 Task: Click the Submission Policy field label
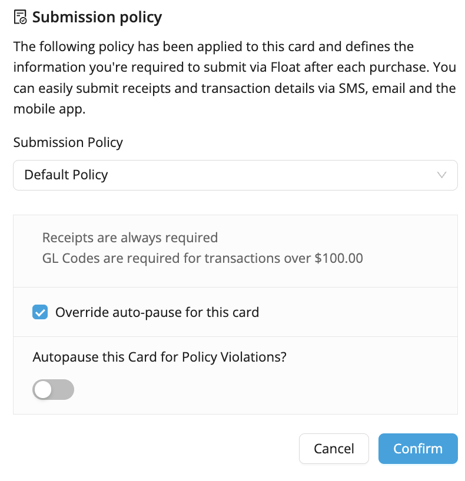click(x=68, y=142)
